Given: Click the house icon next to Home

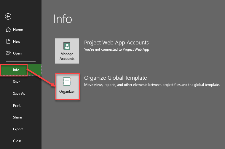Looking at the screenshot, I should click(8, 30).
